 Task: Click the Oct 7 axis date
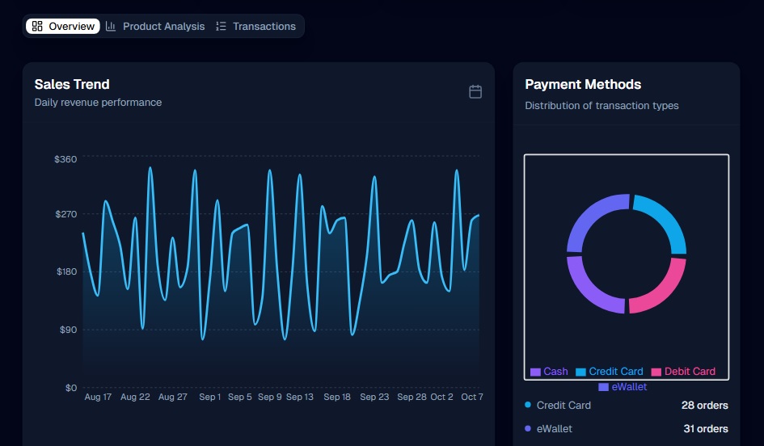coord(471,397)
